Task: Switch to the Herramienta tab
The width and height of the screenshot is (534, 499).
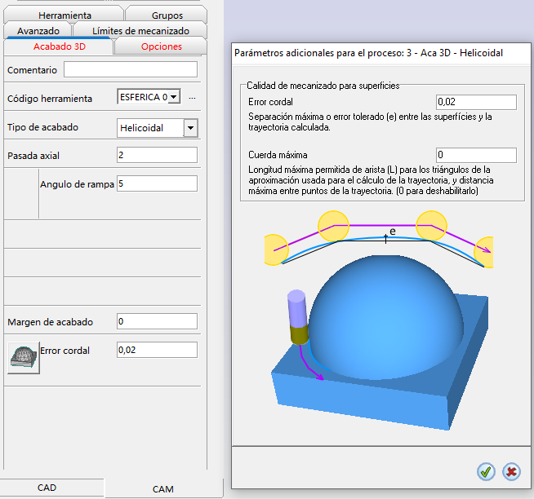Action: point(65,15)
